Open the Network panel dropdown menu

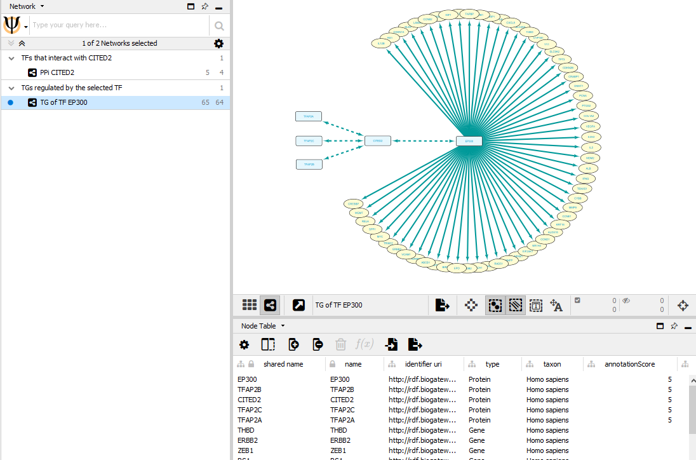(42, 6)
